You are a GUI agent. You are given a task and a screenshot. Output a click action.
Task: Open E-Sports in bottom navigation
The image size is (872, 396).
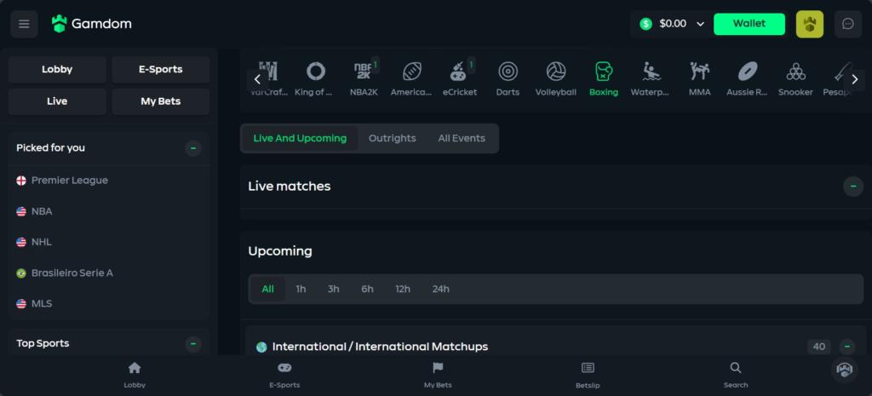pos(284,375)
